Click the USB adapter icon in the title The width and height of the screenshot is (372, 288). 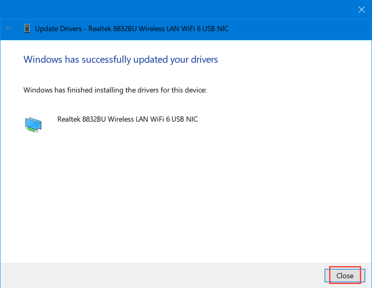click(x=27, y=28)
